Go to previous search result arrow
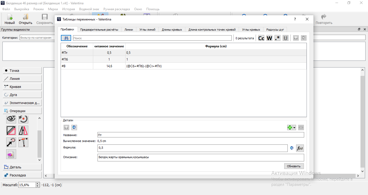This screenshot has width=368, height=195. coord(296,38)
